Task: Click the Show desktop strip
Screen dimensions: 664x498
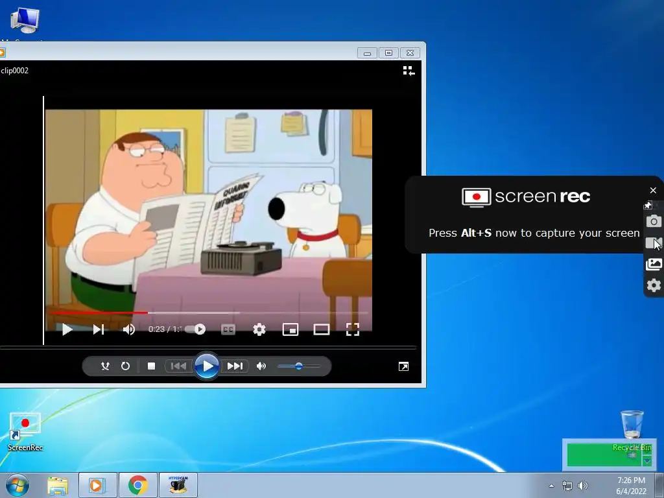Action: pos(659,486)
